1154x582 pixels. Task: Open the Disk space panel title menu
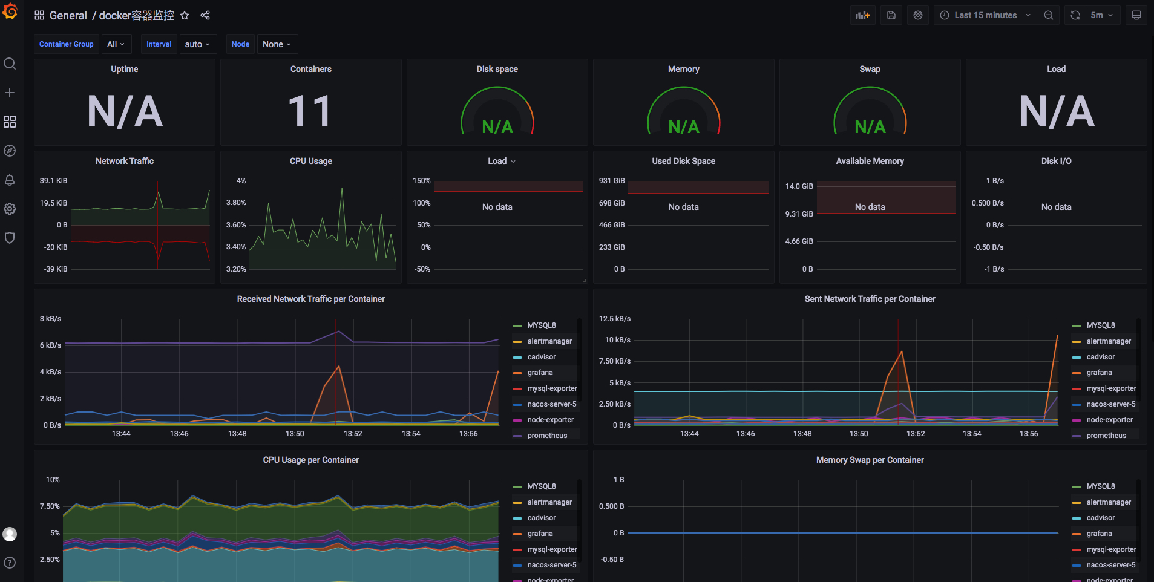point(497,69)
